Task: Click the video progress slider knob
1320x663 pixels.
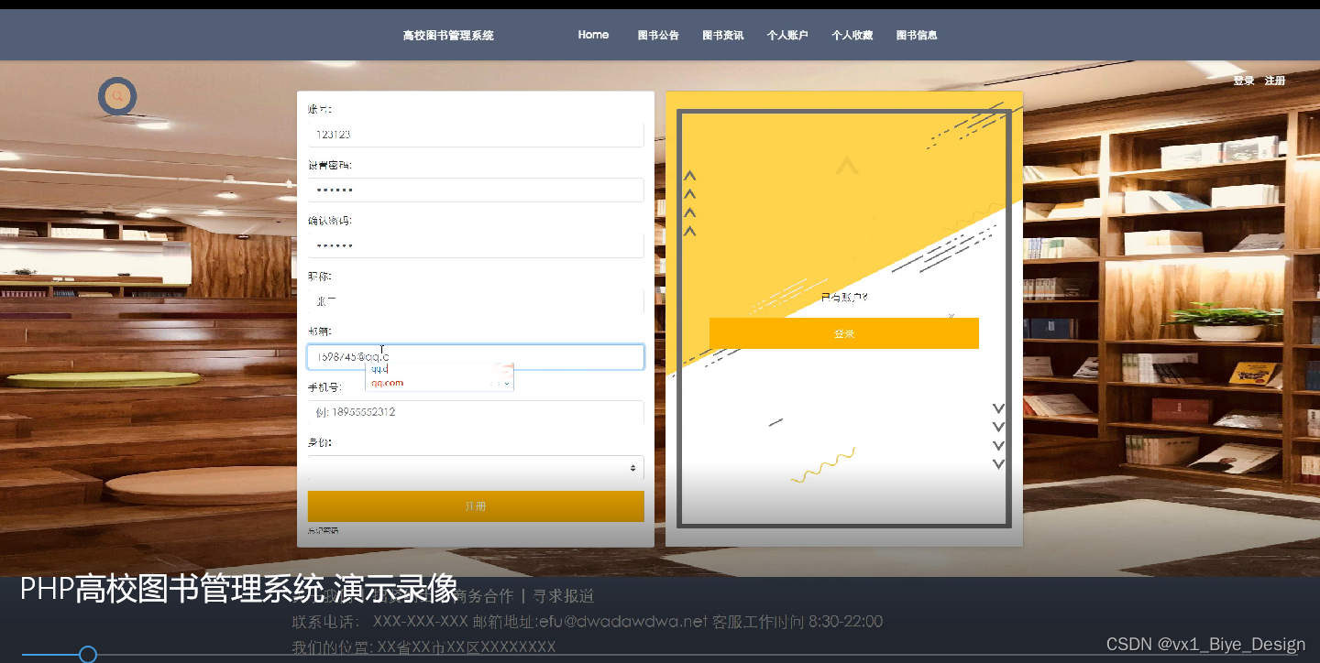Action: point(88,654)
